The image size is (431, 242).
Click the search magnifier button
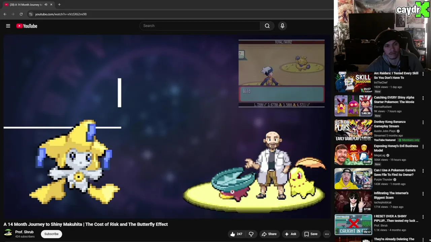point(267,26)
